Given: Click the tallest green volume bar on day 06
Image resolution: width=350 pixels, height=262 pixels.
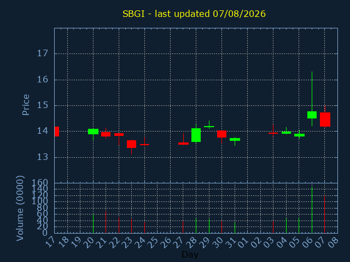Looking at the screenshot, I should [x=312, y=210].
